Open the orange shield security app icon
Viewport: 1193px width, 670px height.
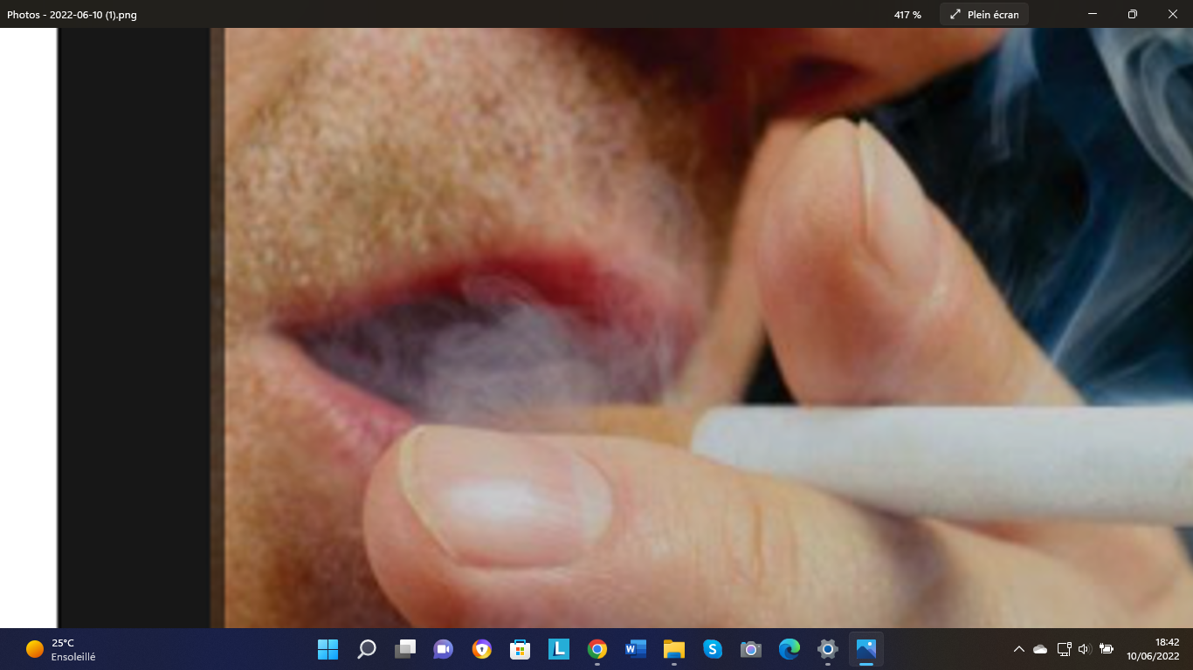click(x=482, y=649)
